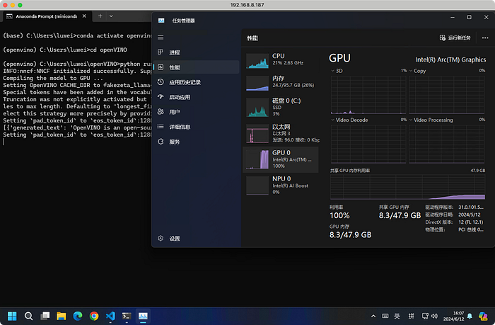
Task: Open File Explorer from the taskbar
Action: [62, 316]
